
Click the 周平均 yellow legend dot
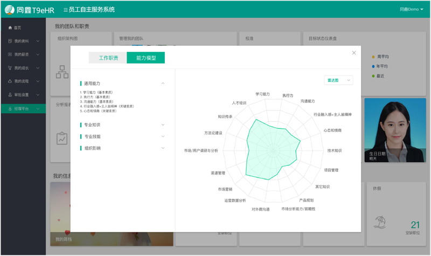373,57
